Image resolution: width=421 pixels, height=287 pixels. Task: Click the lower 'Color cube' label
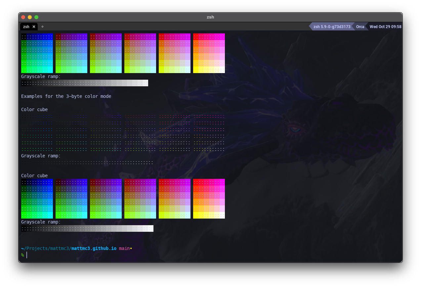pos(34,176)
